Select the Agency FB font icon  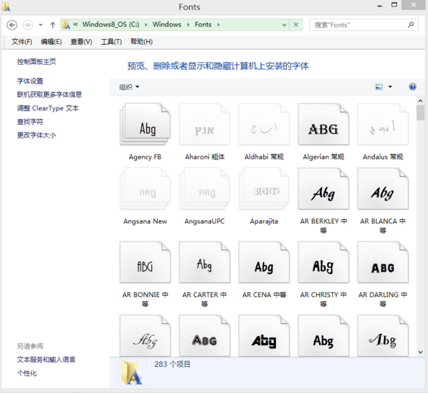[x=146, y=125]
